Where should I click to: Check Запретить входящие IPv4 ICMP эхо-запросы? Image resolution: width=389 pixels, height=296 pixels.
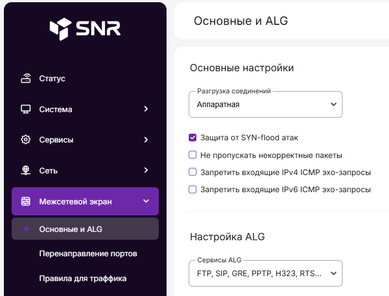coord(193,172)
